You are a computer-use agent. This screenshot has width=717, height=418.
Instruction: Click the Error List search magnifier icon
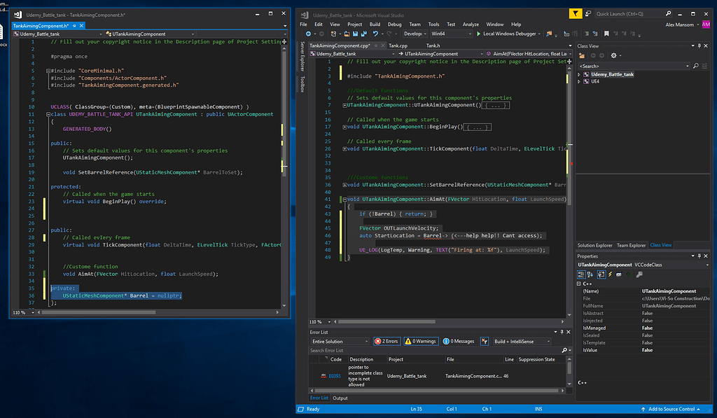564,349
